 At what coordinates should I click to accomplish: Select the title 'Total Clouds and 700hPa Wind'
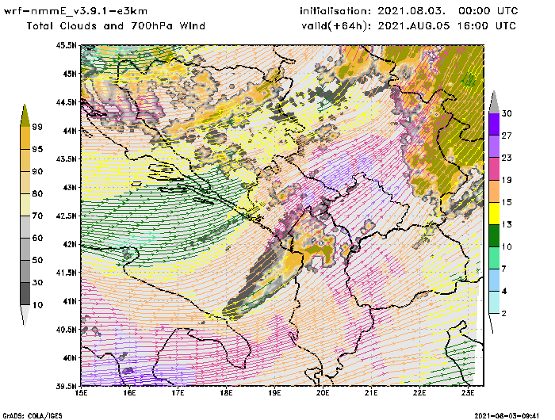pos(116,26)
